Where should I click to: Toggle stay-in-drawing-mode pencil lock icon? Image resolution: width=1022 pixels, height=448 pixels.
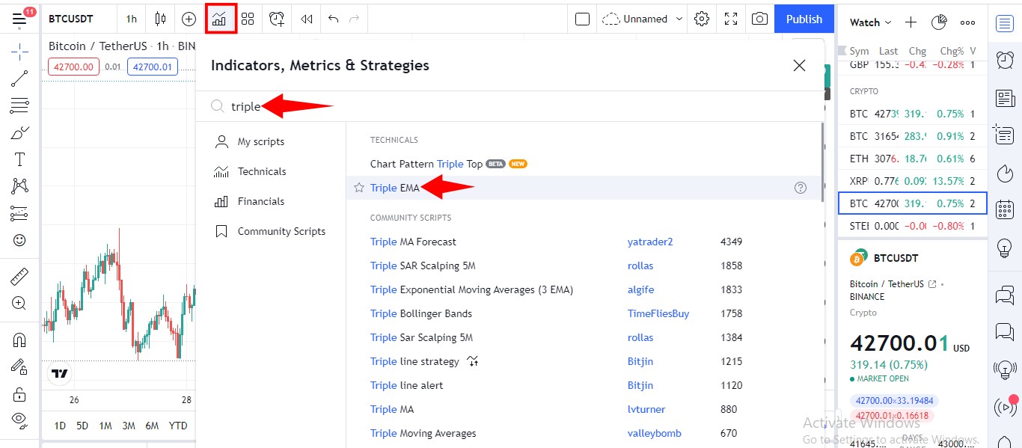(19, 366)
